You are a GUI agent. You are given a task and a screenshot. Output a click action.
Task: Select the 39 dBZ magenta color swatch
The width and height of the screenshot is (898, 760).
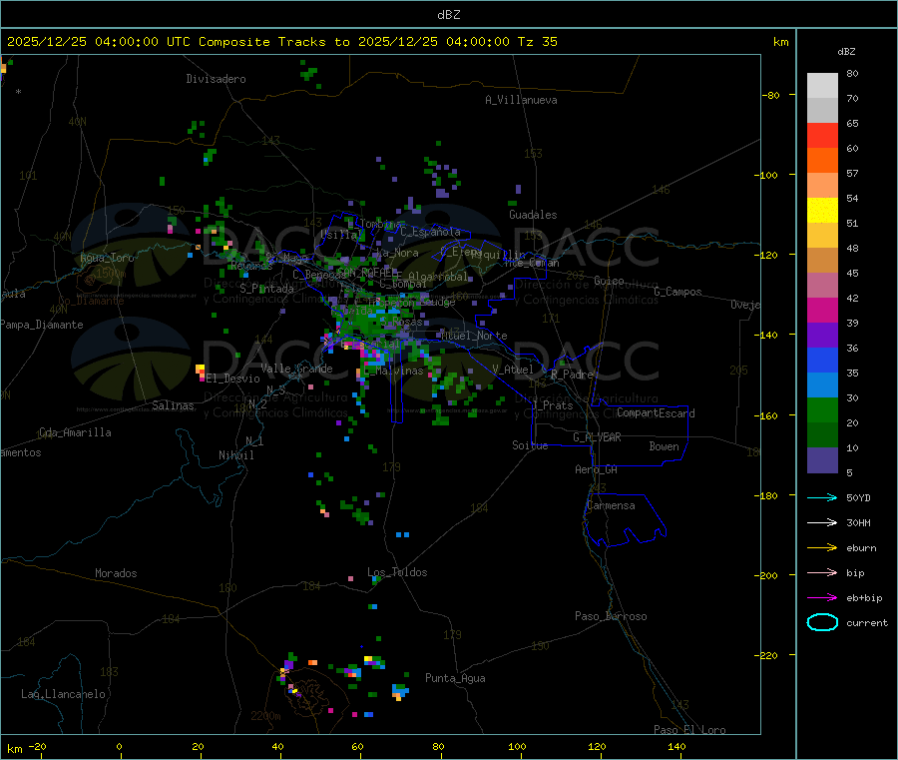point(822,310)
